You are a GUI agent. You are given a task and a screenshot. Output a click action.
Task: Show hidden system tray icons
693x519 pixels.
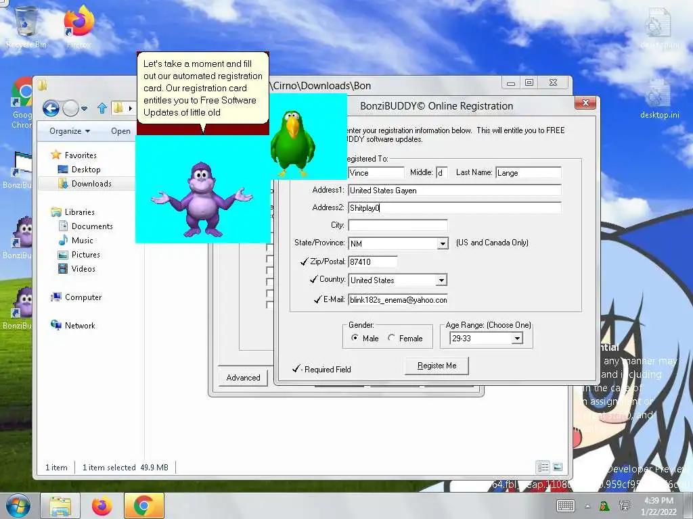point(587,506)
